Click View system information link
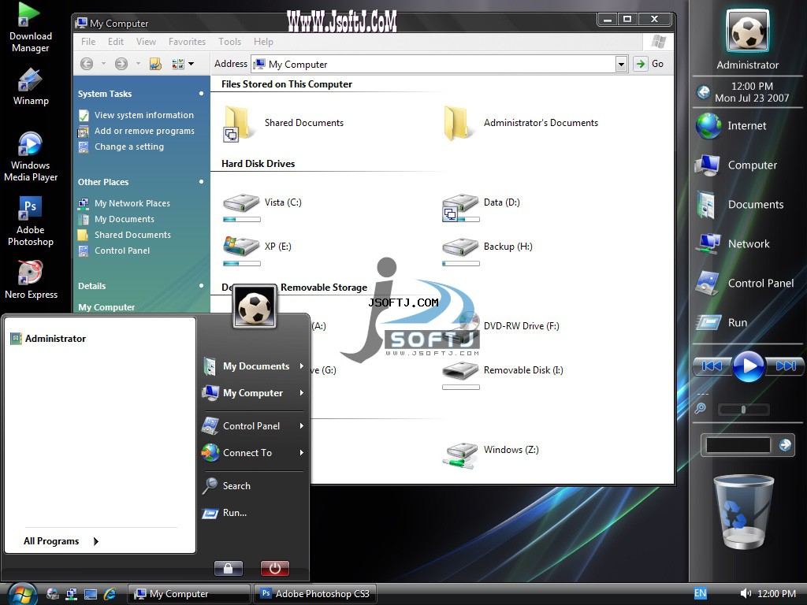 coord(143,115)
